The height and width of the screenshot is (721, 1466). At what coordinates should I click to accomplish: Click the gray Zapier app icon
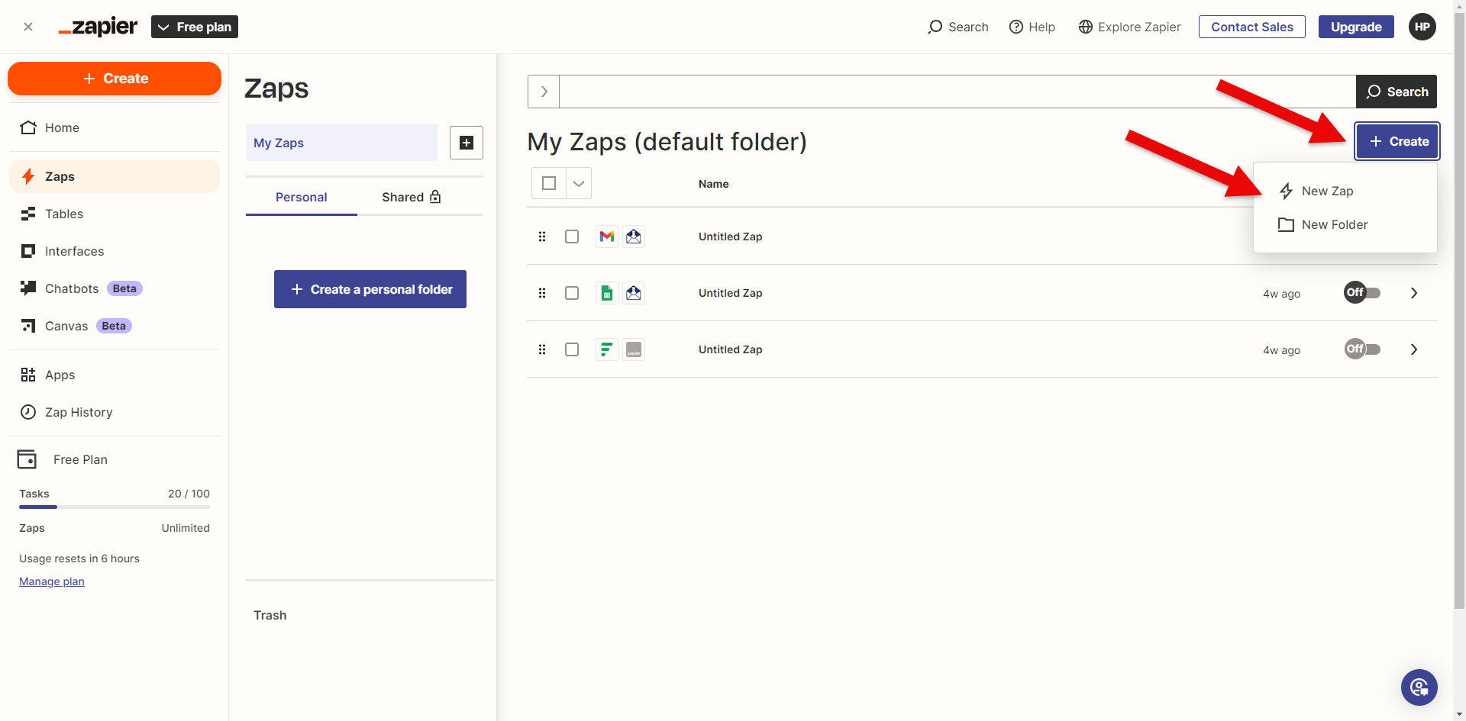coord(634,349)
